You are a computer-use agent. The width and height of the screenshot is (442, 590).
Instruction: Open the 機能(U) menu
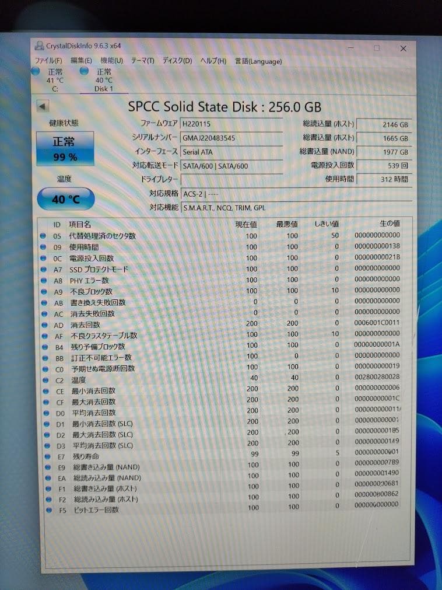coord(112,61)
